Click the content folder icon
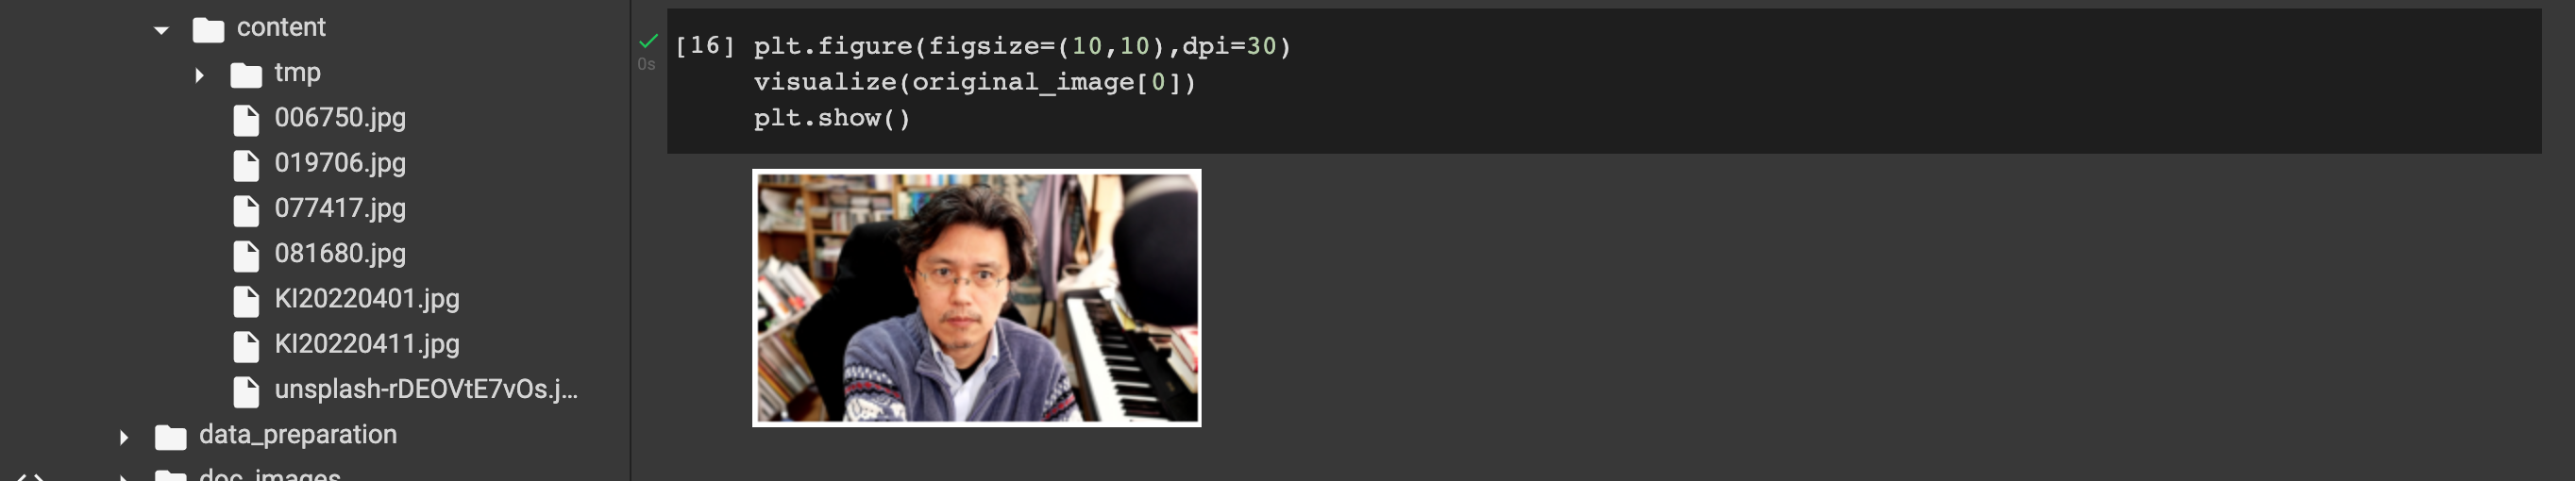This screenshot has width=2575, height=481. click(208, 30)
